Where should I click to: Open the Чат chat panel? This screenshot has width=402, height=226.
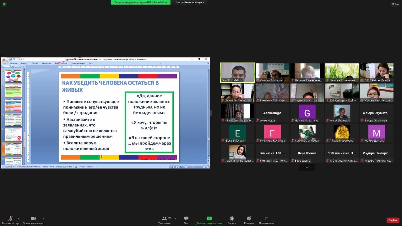click(186, 220)
